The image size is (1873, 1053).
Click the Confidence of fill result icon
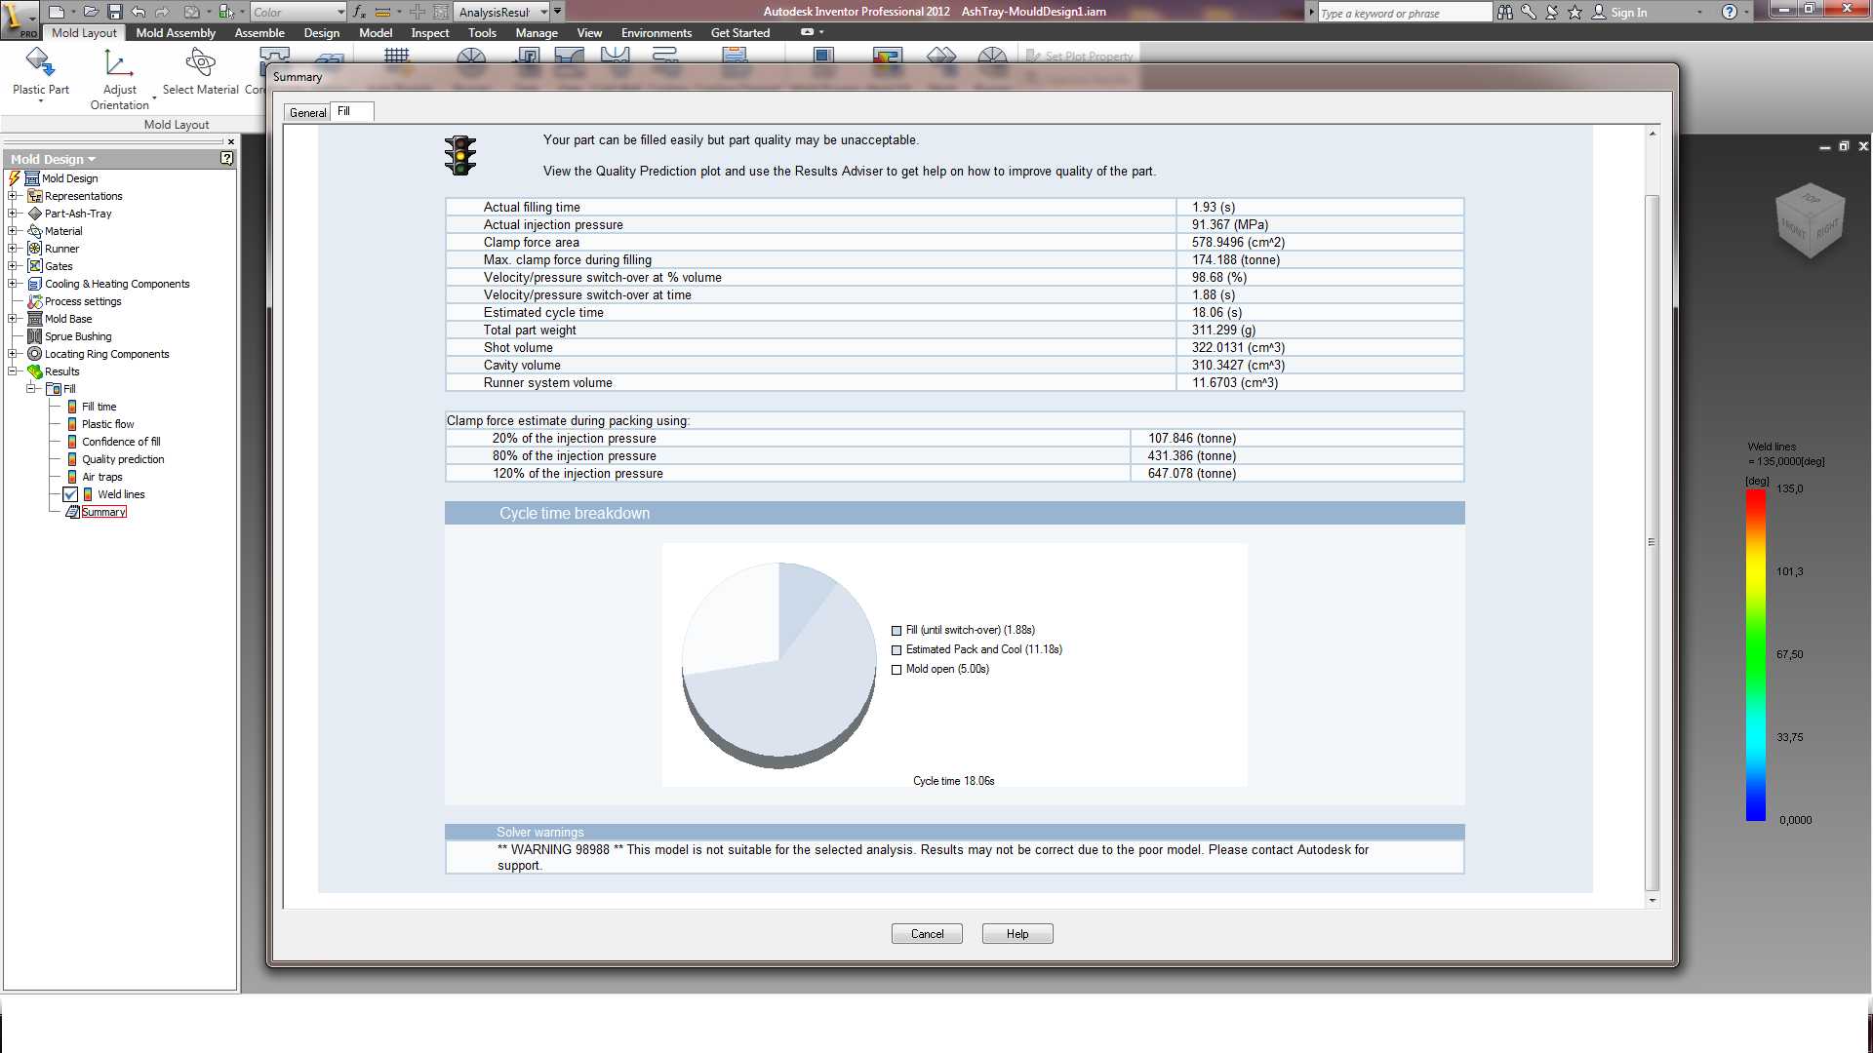pyautogui.click(x=72, y=442)
